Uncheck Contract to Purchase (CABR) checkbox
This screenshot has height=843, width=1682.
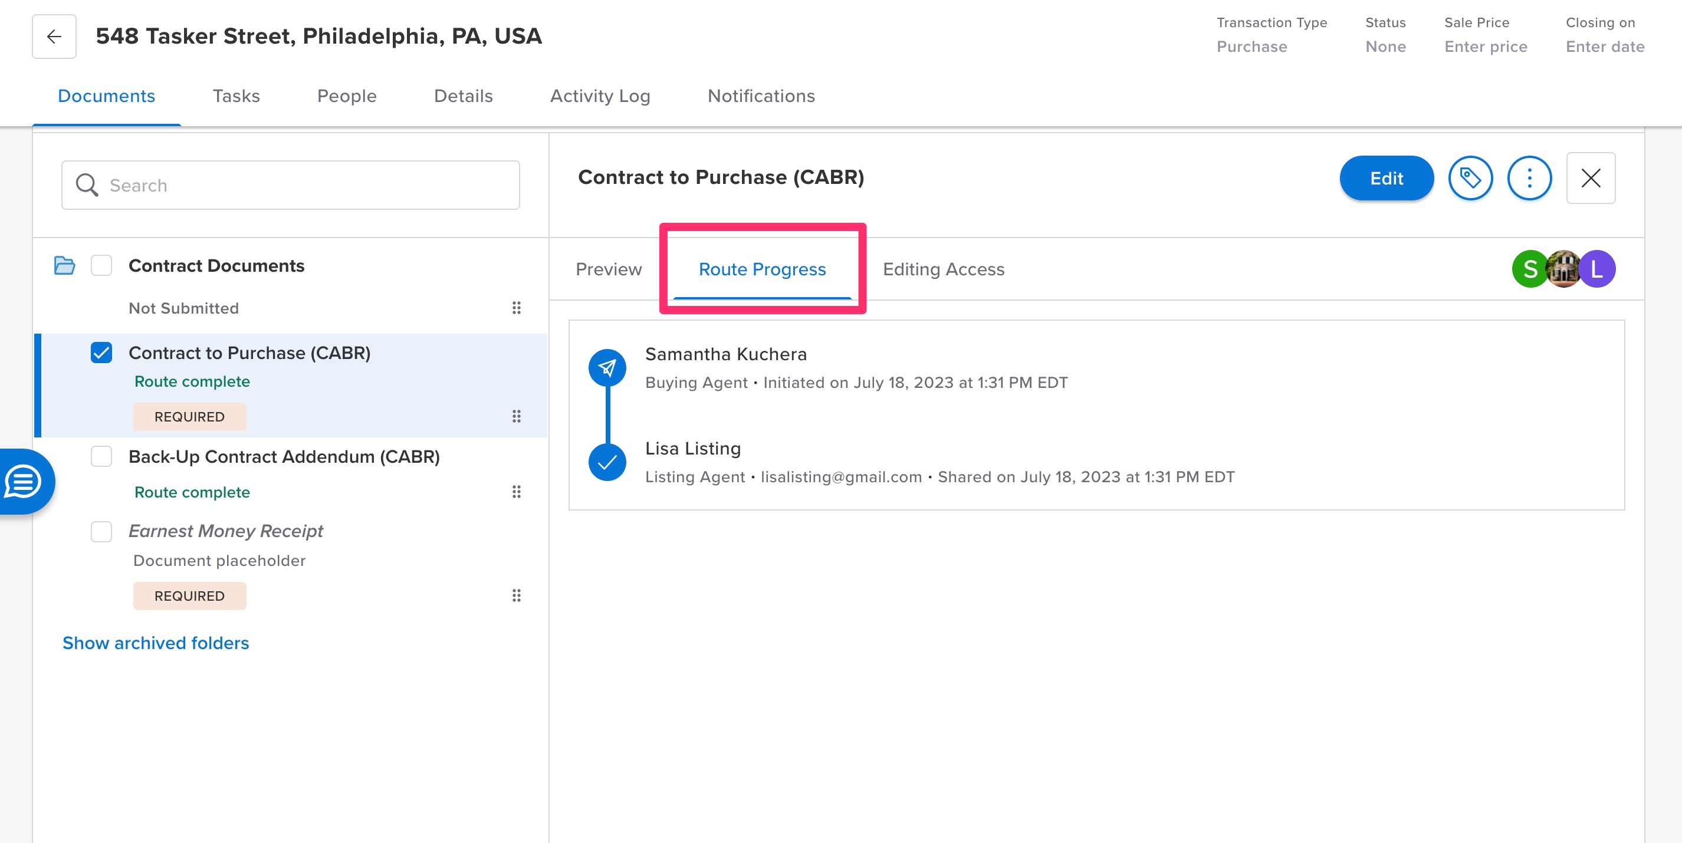click(x=101, y=353)
